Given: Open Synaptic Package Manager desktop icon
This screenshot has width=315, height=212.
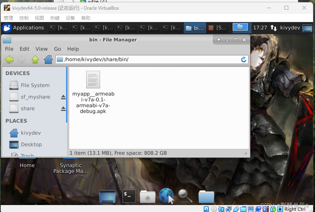Looking at the screenshot, I should (70, 168).
